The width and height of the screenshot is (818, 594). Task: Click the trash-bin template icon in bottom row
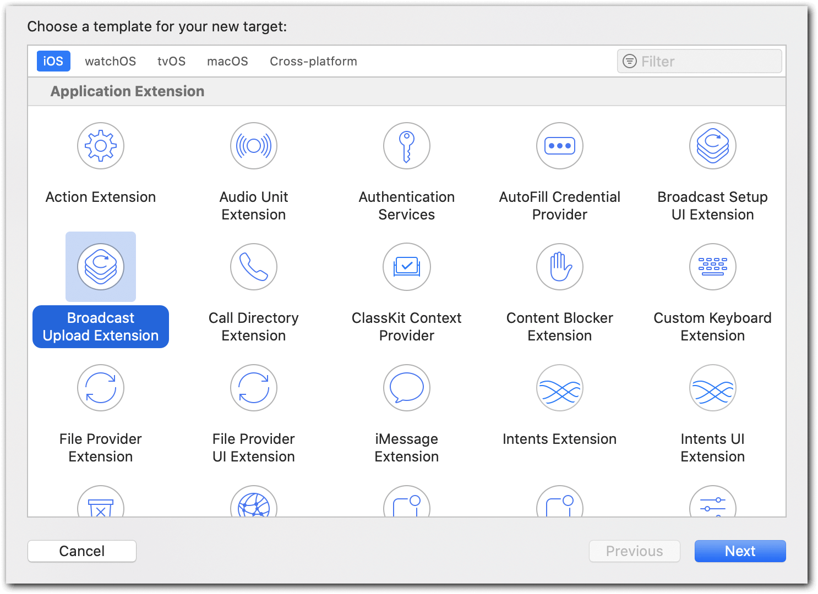click(x=101, y=502)
